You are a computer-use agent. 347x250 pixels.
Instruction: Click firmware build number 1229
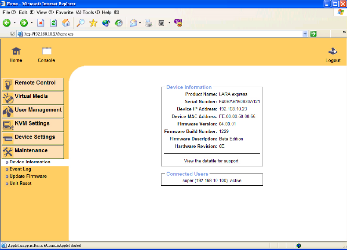tap(224, 131)
